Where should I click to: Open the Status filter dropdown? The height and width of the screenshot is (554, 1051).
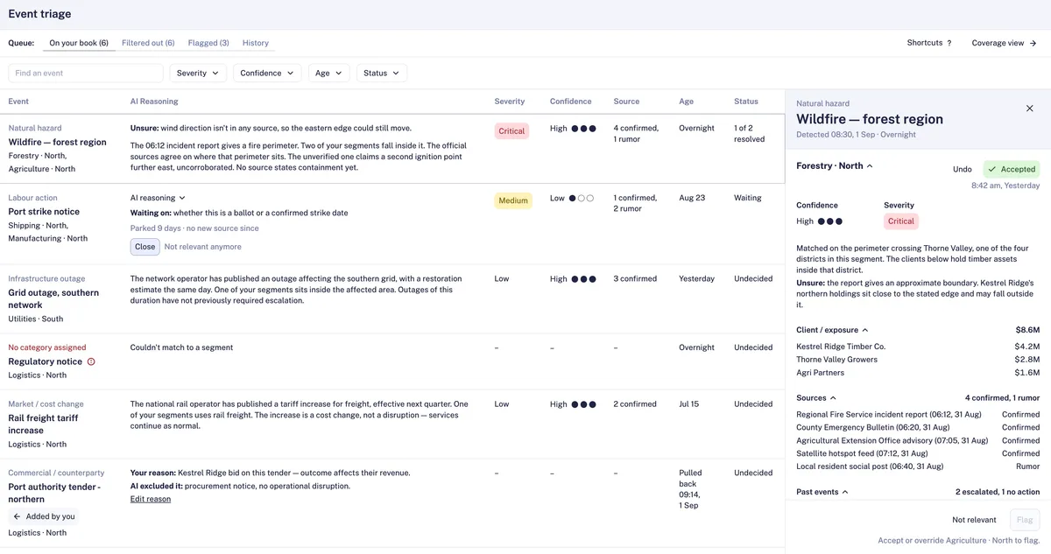pos(381,74)
